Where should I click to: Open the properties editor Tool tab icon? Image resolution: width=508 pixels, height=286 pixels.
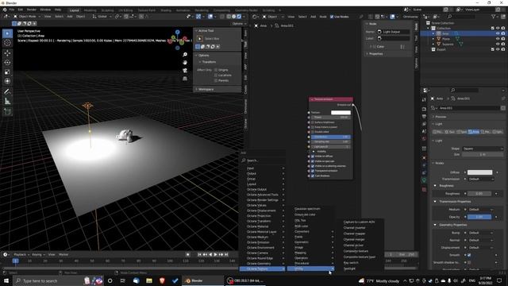point(424,100)
